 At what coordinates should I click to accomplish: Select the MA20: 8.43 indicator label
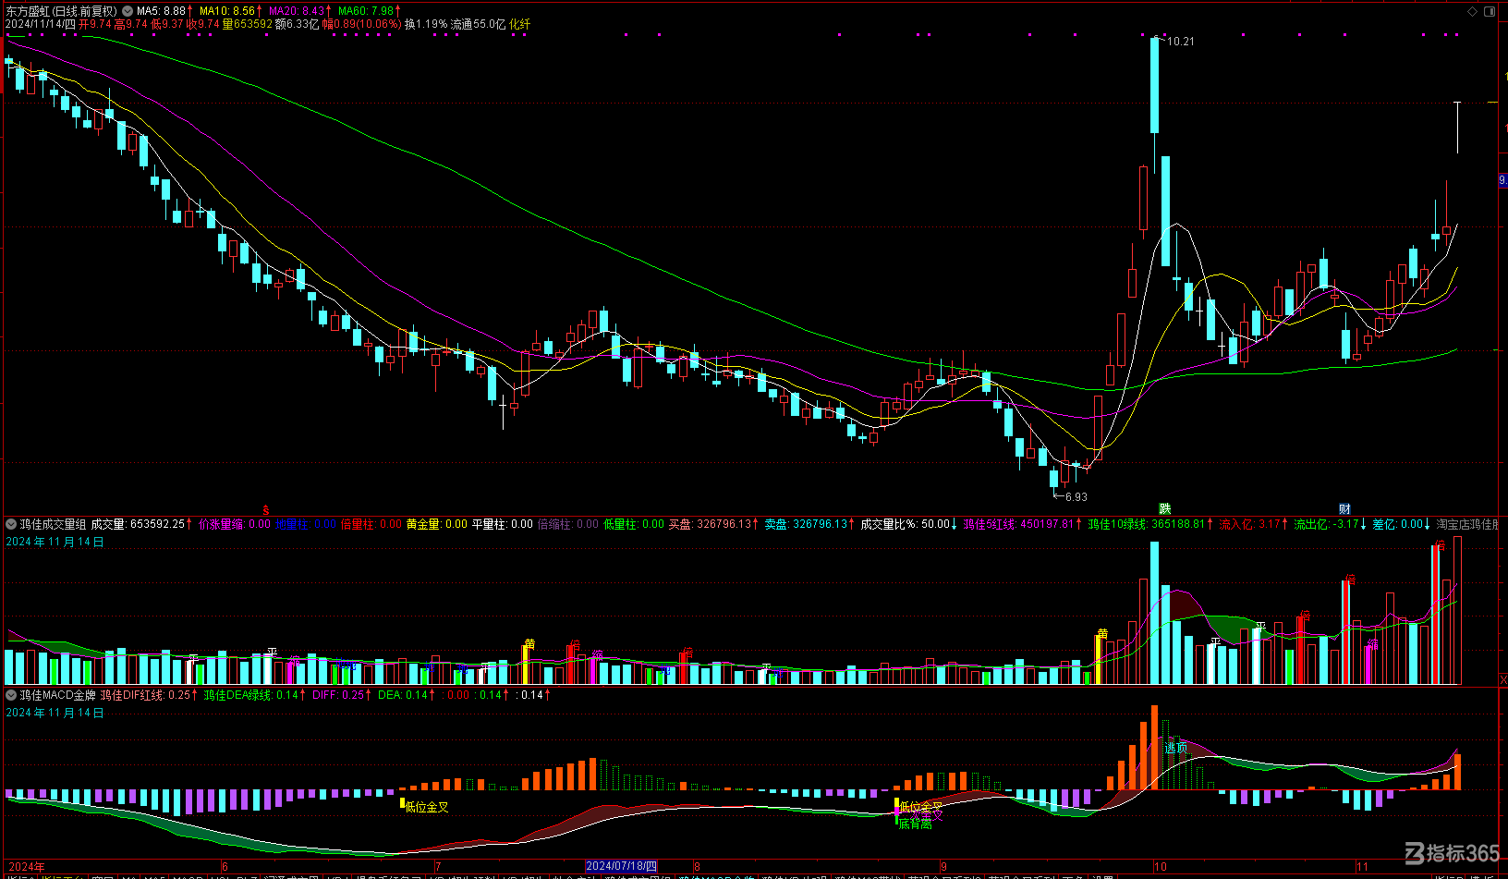pos(297,11)
